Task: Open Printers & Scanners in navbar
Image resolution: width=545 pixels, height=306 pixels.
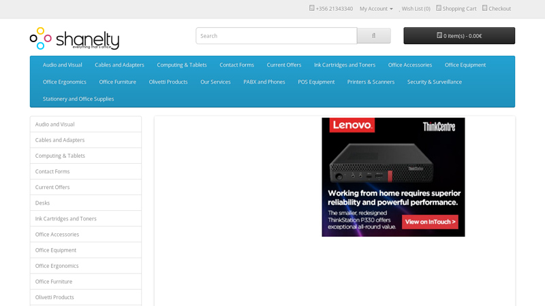Action: [371, 82]
